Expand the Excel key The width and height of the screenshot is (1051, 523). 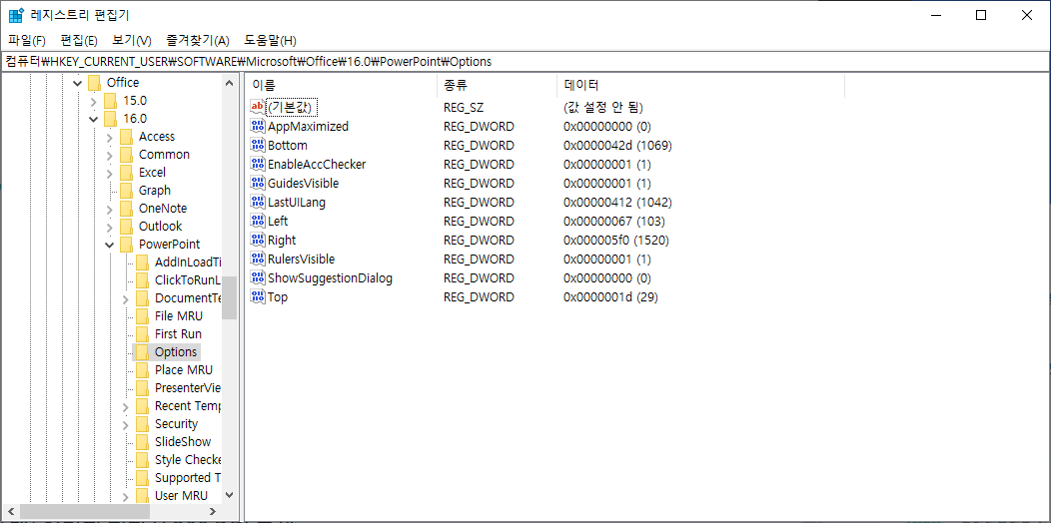coord(109,173)
